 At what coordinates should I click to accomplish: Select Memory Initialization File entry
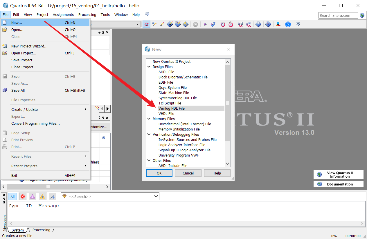(x=179, y=129)
